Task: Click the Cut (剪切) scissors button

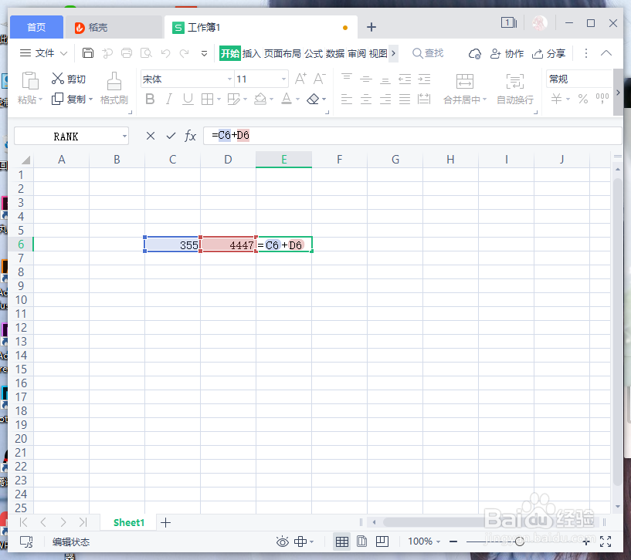Action: tap(69, 79)
